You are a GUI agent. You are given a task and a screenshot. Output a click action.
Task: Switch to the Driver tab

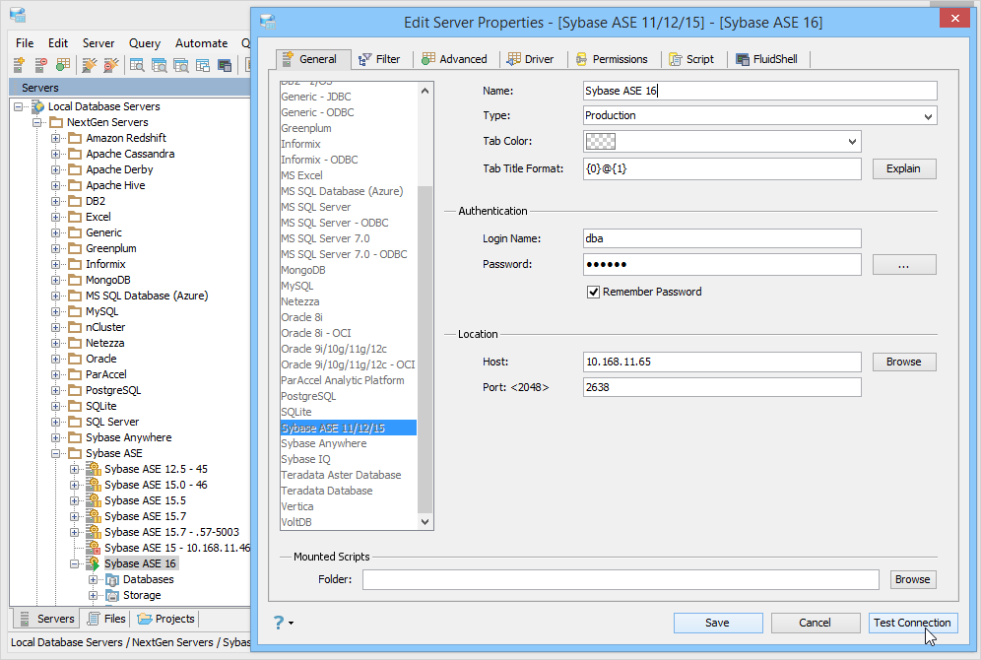click(x=531, y=59)
